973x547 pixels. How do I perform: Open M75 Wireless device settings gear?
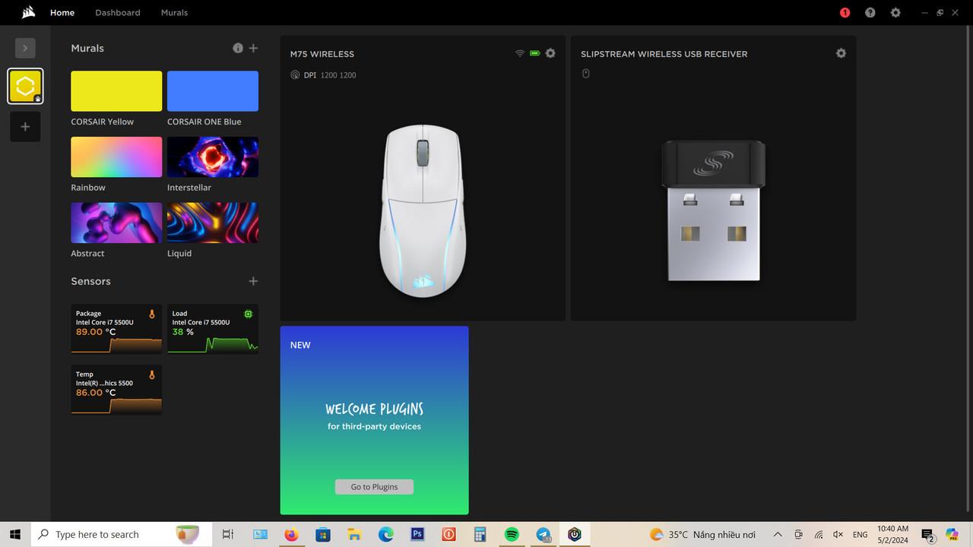pos(550,53)
